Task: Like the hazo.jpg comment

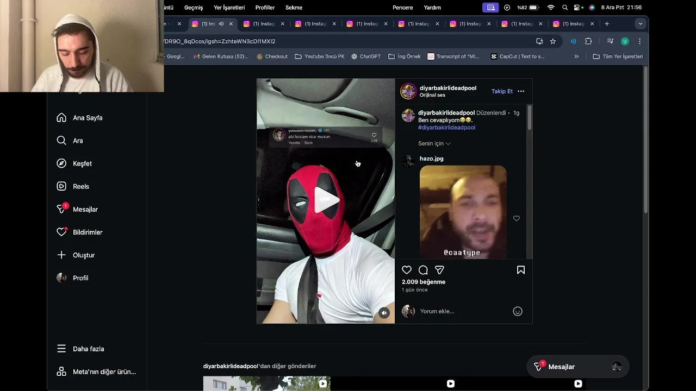Action: pos(517,218)
